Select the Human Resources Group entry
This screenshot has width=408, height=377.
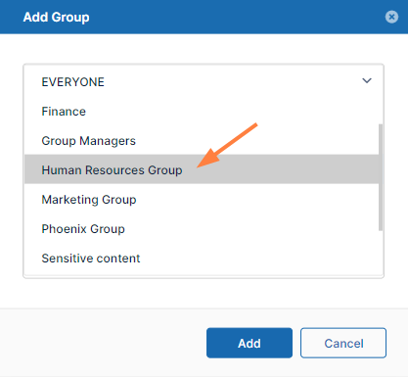click(202, 169)
